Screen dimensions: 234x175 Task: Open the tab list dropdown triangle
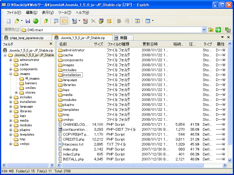pos(222,37)
